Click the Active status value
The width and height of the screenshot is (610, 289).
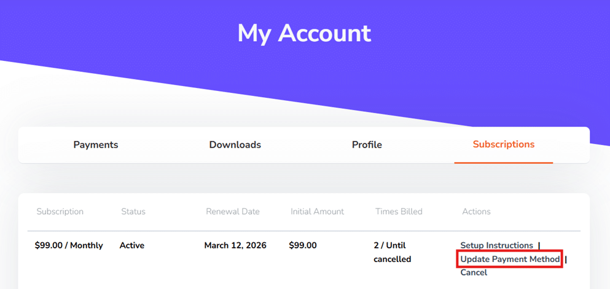point(132,245)
